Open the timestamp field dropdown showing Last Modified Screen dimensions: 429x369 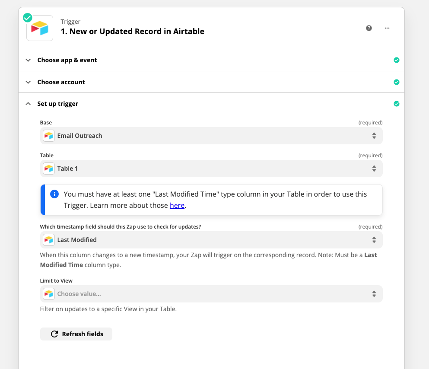point(211,240)
